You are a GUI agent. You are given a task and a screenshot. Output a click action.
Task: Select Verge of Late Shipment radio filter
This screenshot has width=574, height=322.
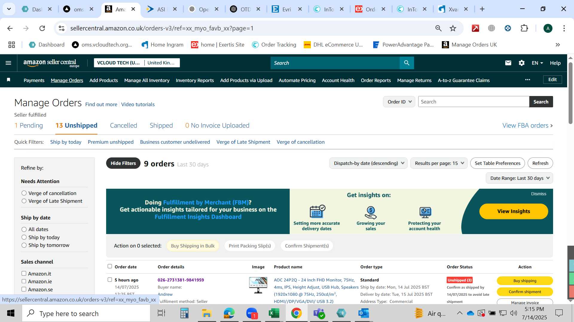click(24, 201)
